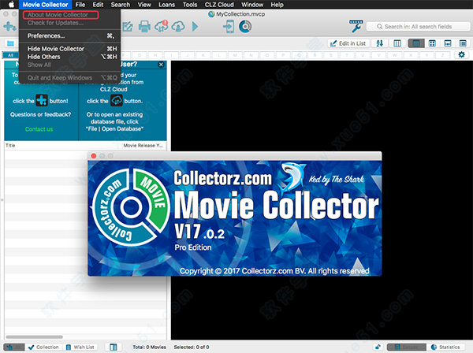Open the Movie Collector application menu

(x=45, y=5)
